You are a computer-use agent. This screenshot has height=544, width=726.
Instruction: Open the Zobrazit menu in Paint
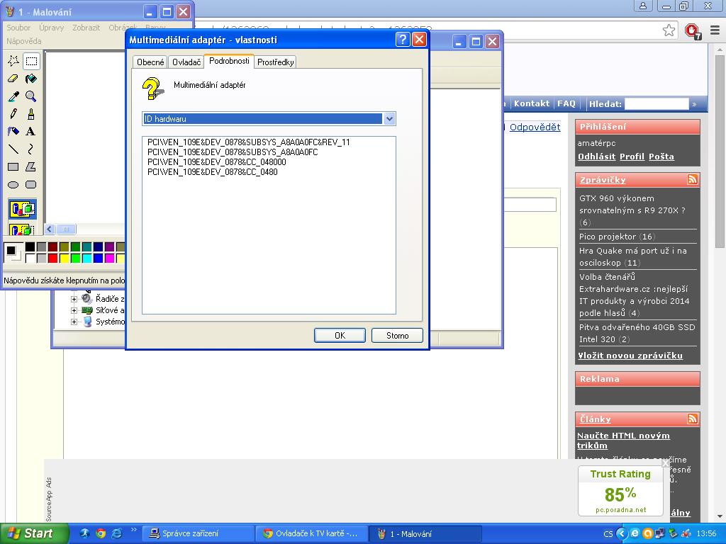point(86,28)
